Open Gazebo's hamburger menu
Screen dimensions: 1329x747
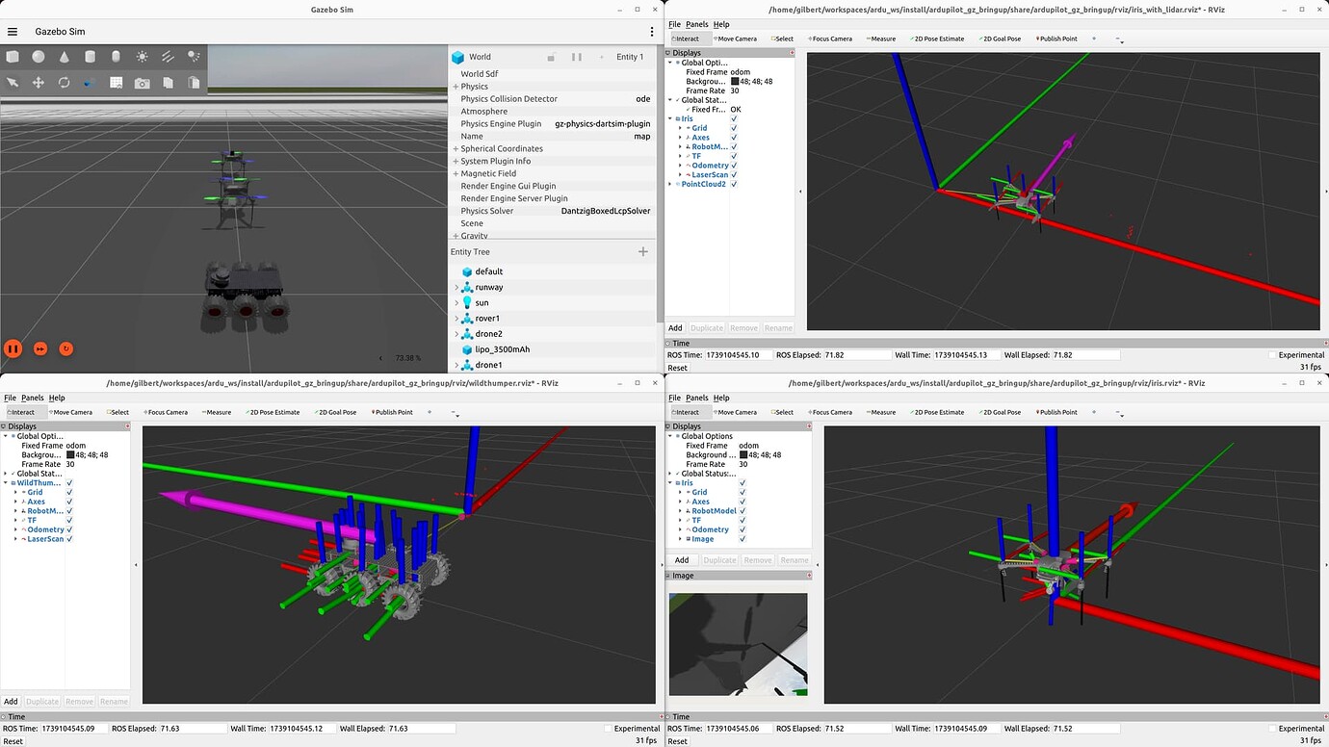(13, 30)
